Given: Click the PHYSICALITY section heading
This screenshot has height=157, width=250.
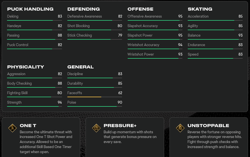Looking at the screenshot, I should coord(26,67).
